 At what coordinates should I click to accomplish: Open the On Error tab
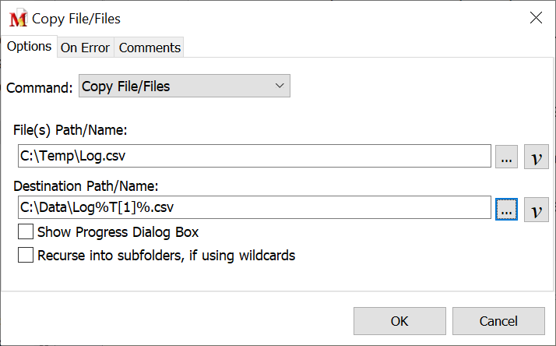click(85, 48)
